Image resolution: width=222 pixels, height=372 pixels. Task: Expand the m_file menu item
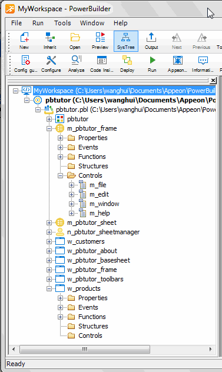point(71,185)
